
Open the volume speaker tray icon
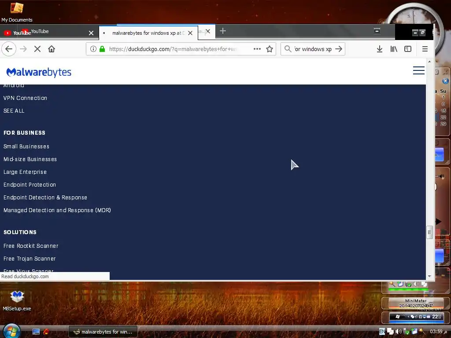[x=398, y=331]
